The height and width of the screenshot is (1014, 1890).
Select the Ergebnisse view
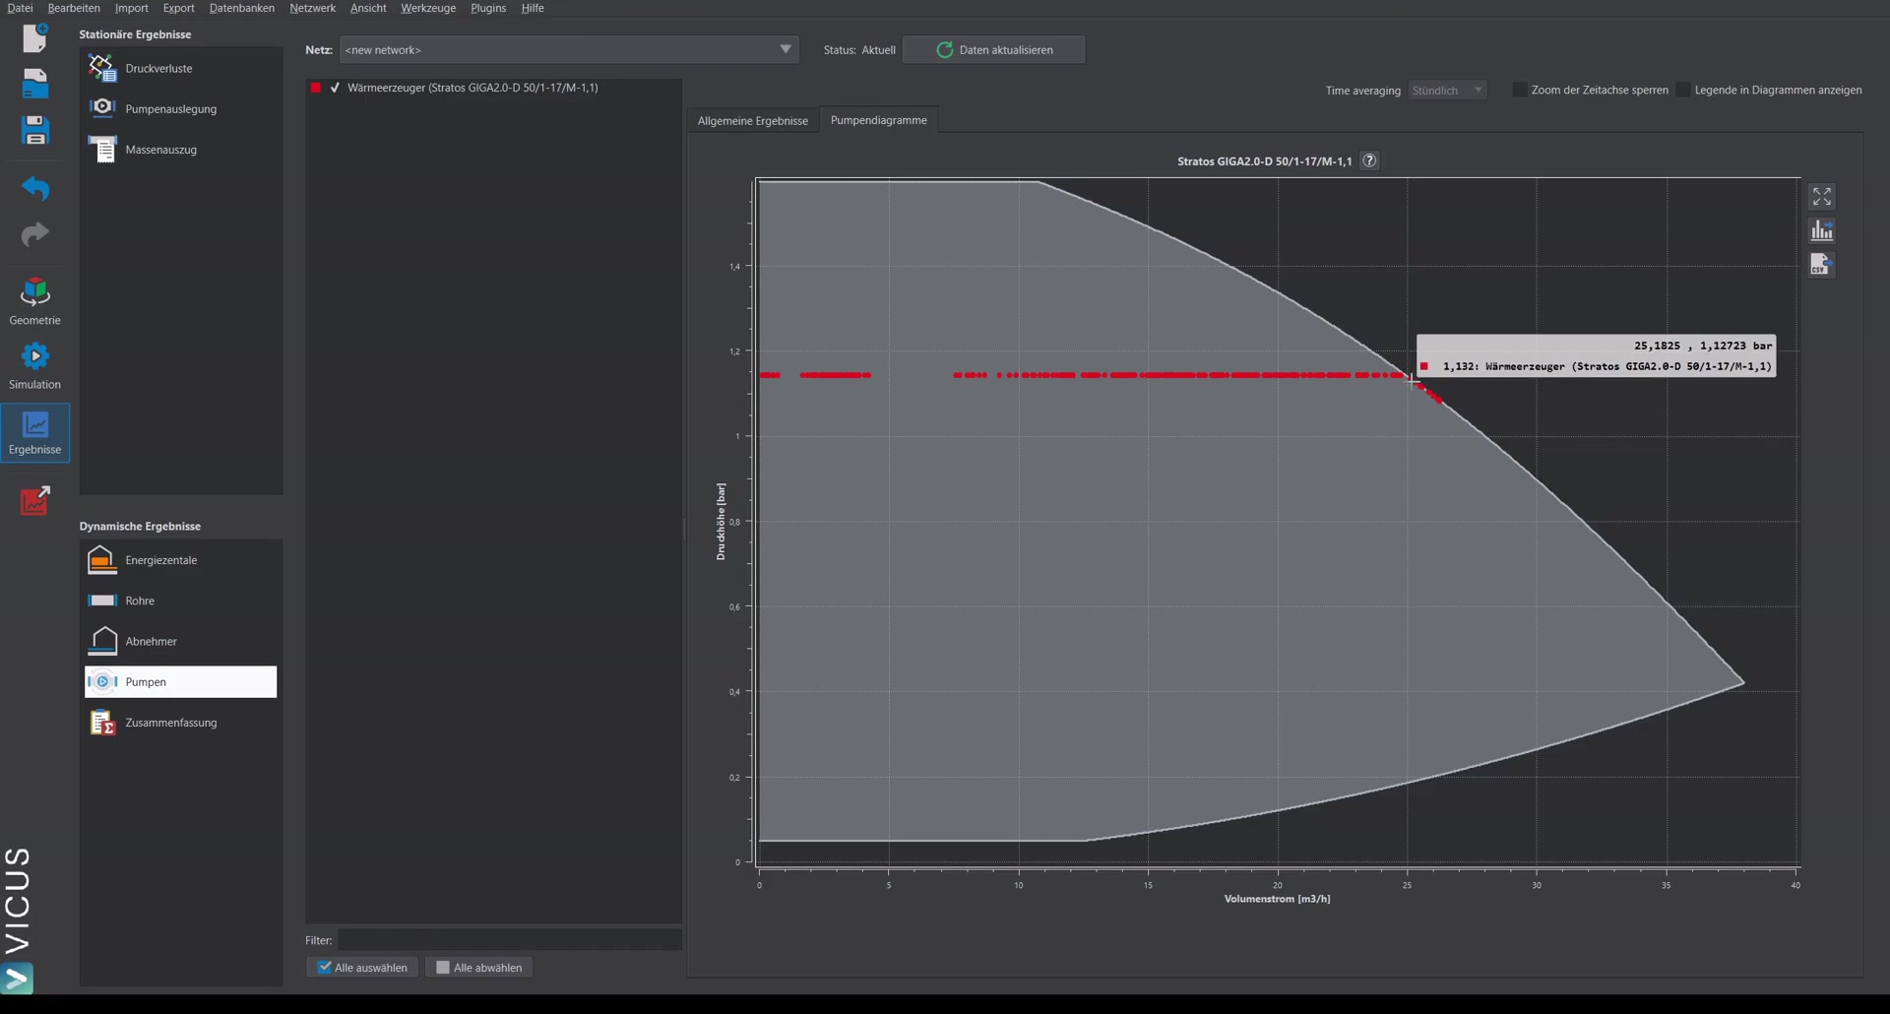pyautogui.click(x=34, y=432)
